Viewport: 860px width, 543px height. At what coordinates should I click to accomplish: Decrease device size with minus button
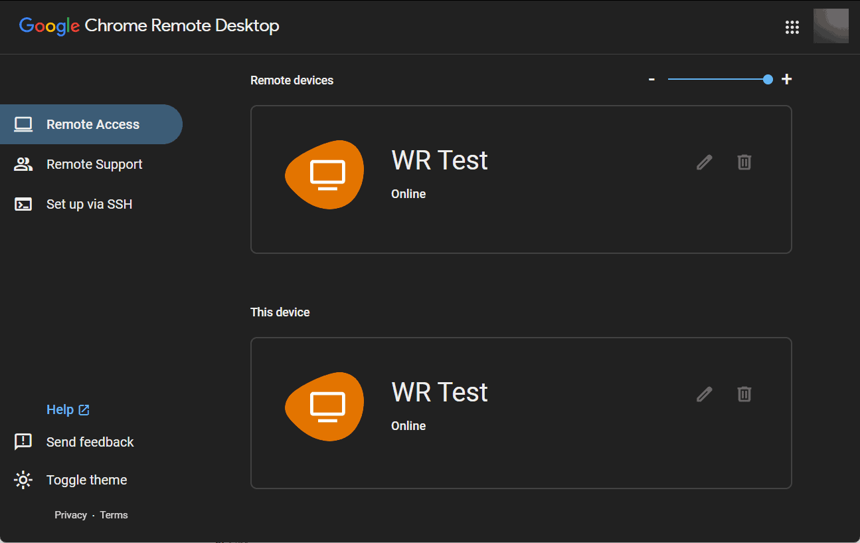(652, 79)
